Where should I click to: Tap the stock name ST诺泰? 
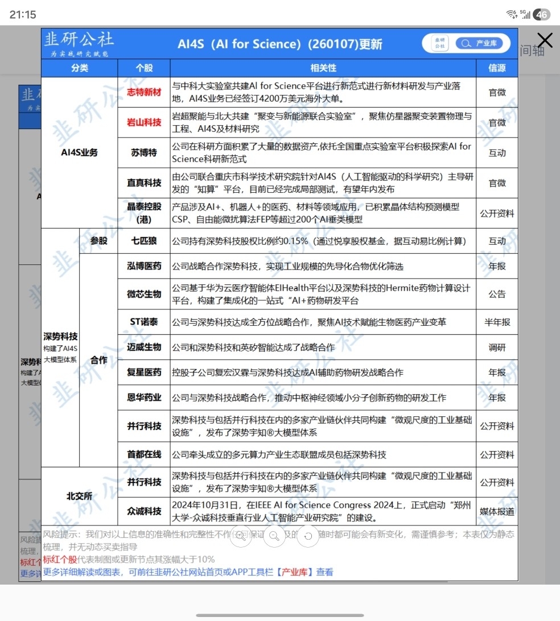tap(144, 322)
